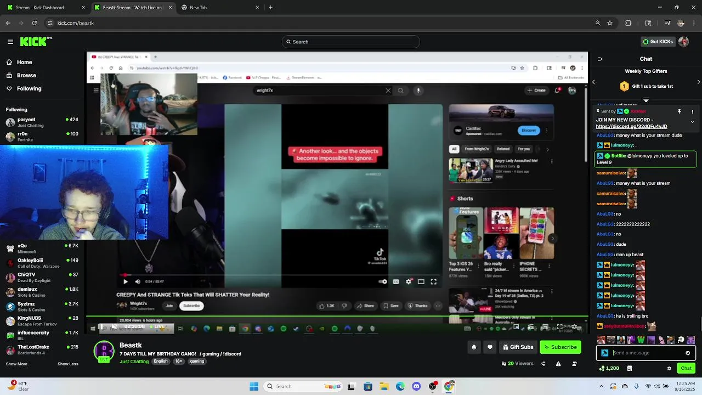Click Show Less in sidebar
The height and width of the screenshot is (395, 702).
pos(67,364)
